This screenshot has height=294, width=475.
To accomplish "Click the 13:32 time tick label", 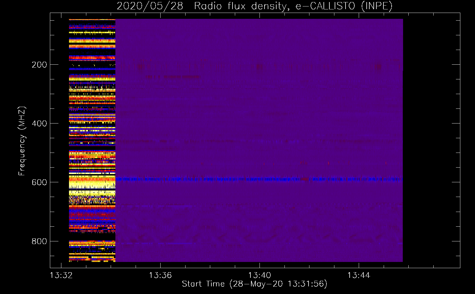I will tap(61, 275).
